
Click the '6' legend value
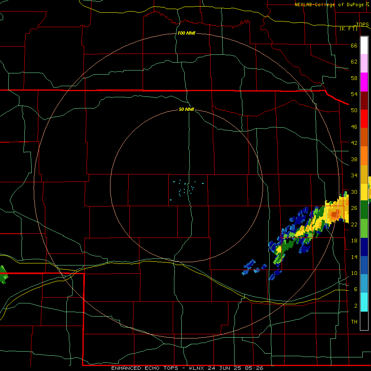click(x=356, y=289)
